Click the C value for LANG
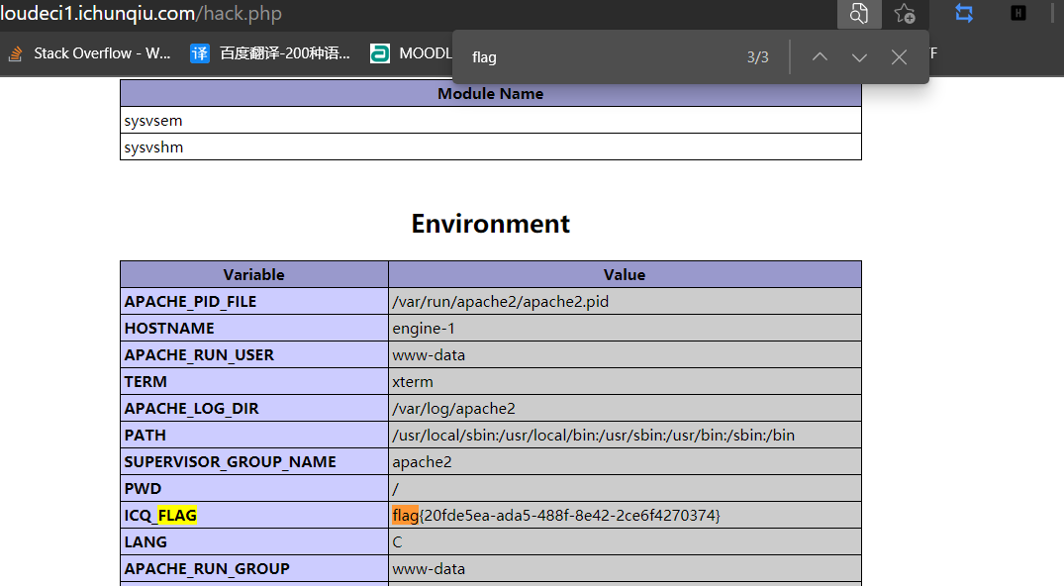 [x=397, y=541]
